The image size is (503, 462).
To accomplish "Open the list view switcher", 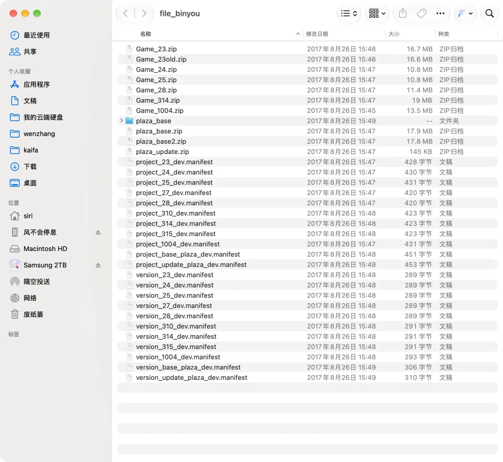I will [349, 14].
